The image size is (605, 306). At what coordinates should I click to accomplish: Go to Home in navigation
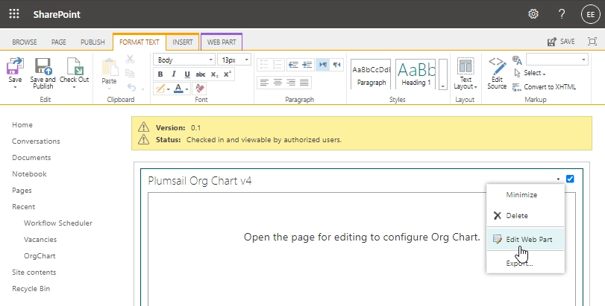22,125
